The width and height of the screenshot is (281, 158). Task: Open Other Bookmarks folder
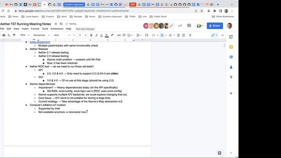coord(223,17)
